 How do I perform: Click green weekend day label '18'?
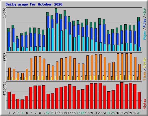(x=82, y=113)
